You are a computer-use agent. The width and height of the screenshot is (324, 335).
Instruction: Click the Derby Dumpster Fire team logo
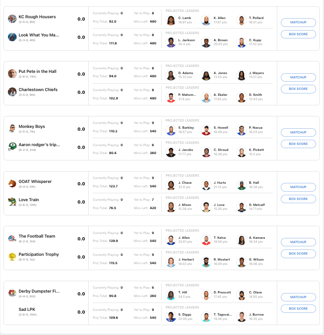[12, 293]
